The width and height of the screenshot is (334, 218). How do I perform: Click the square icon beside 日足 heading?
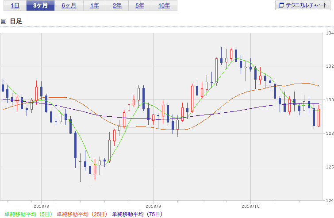coord(4,21)
